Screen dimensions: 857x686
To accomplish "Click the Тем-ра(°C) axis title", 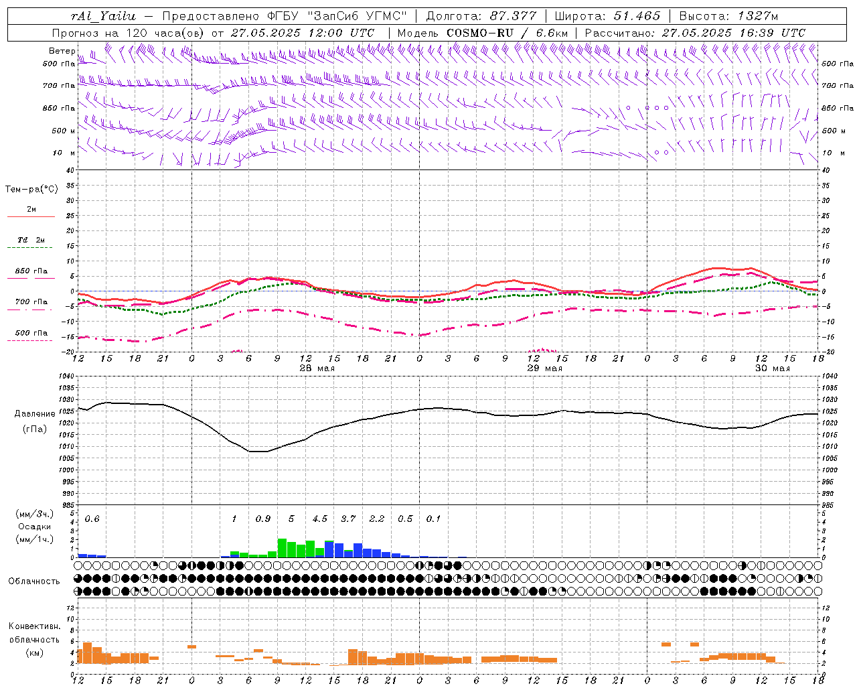I will [x=31, y=190].
